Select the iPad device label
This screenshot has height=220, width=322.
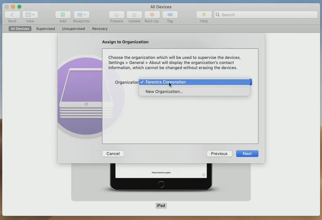click(x=161, y=206)
